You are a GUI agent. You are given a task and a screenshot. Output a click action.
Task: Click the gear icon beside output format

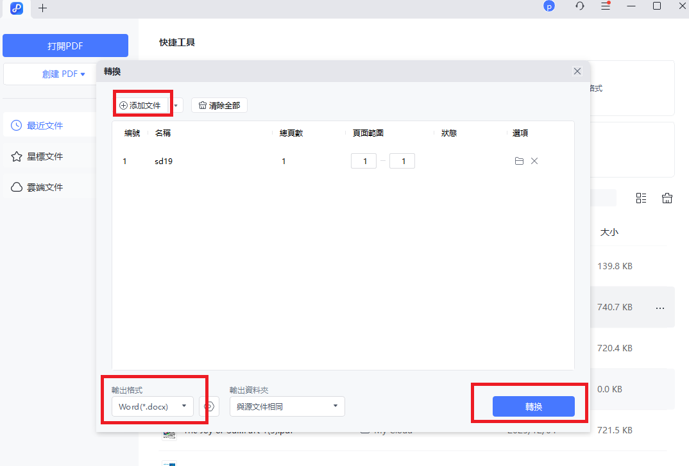[208, 406]
